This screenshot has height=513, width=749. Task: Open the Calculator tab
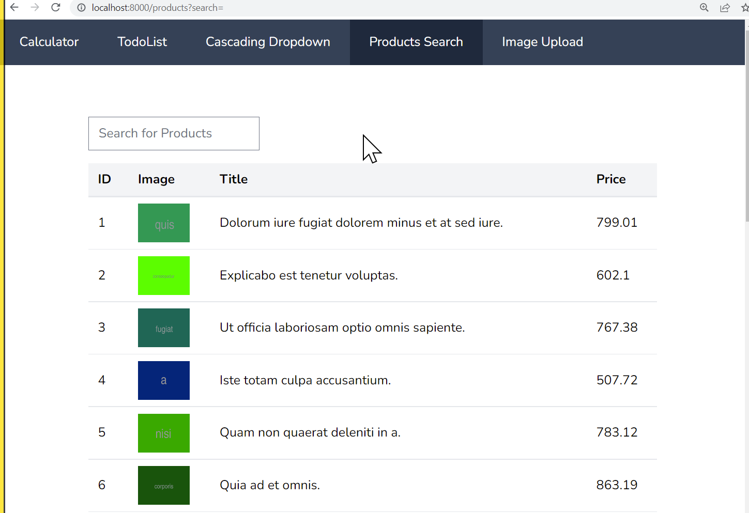tap(49, 42)
